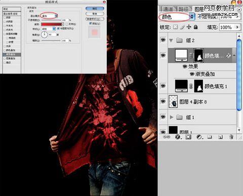Screen dimensions: 243x196
Task: Enable the inner glow style checkbox
Action: [x=5, y=30]
